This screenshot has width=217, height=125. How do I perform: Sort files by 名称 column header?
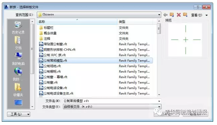(x=77, y=21)
